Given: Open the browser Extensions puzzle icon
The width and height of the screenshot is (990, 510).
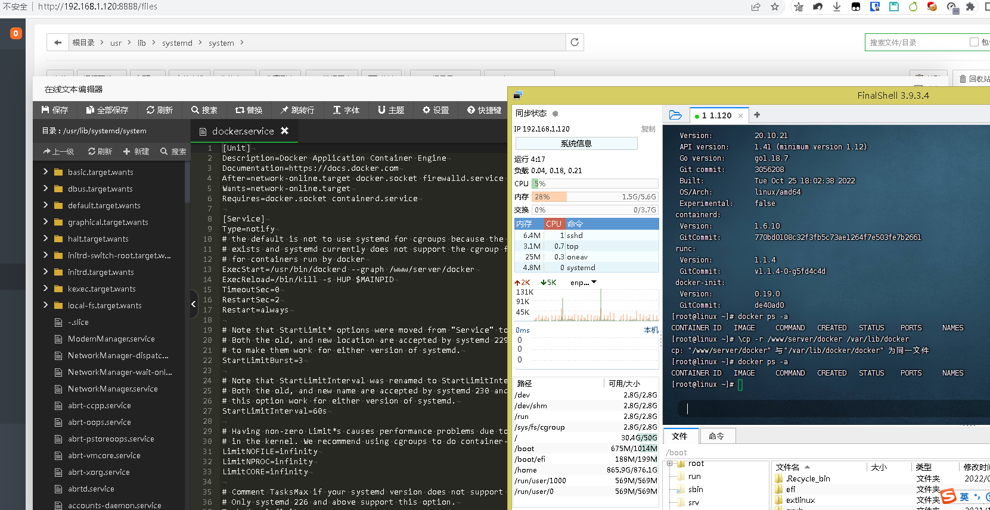Looking at the screenshot, I should [x=970, y=7].
